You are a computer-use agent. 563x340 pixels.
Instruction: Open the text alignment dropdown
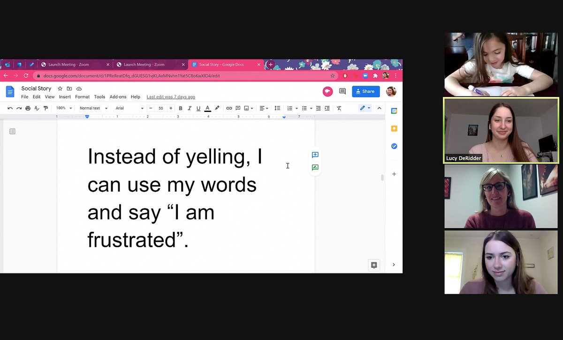(264, 108)
